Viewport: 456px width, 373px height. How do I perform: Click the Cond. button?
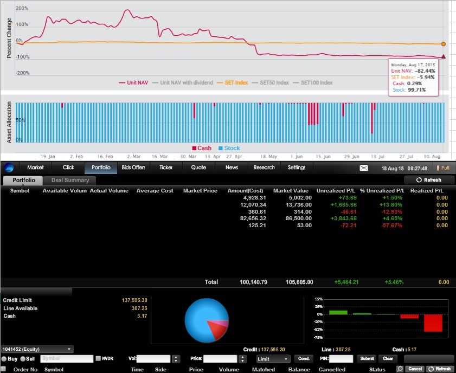(304, 359)
